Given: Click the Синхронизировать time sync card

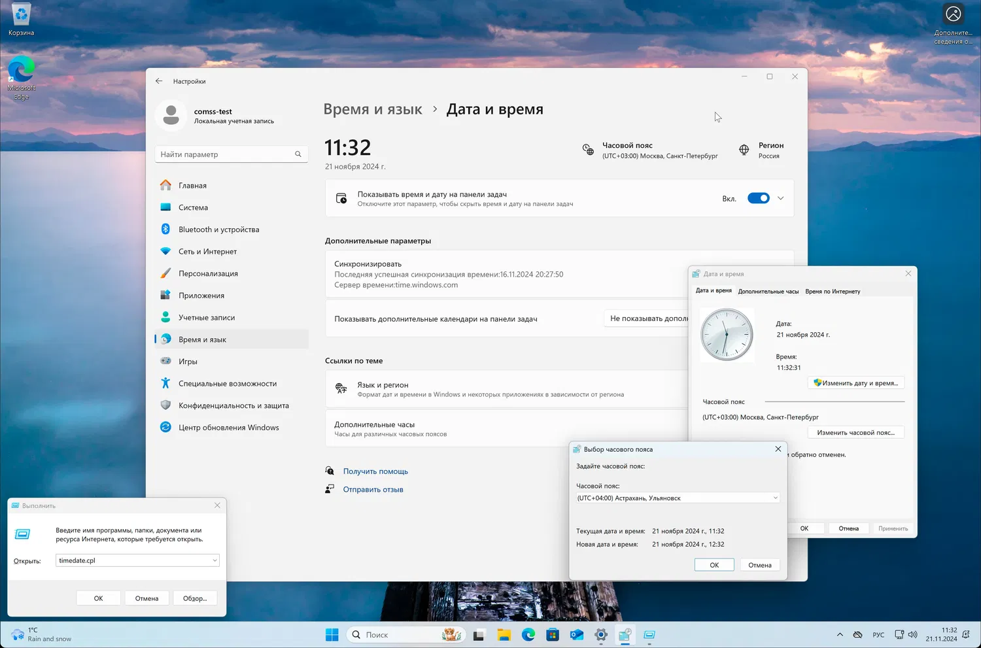Looking at the screenshot, I should pos(507,274).
